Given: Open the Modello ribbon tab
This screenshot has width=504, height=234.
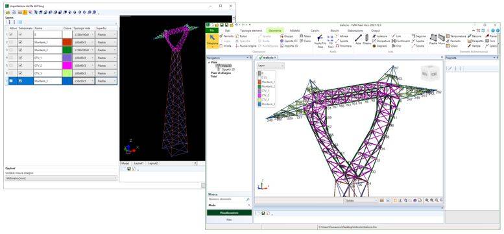Looking at the screenshot, I should (294, 30).
